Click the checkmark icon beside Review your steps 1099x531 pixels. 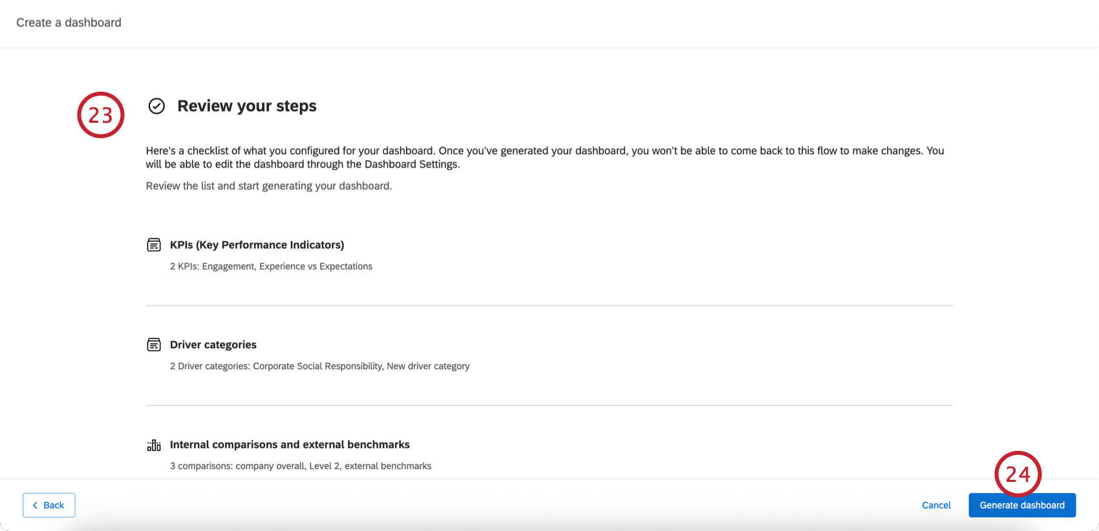click(156, 106)
